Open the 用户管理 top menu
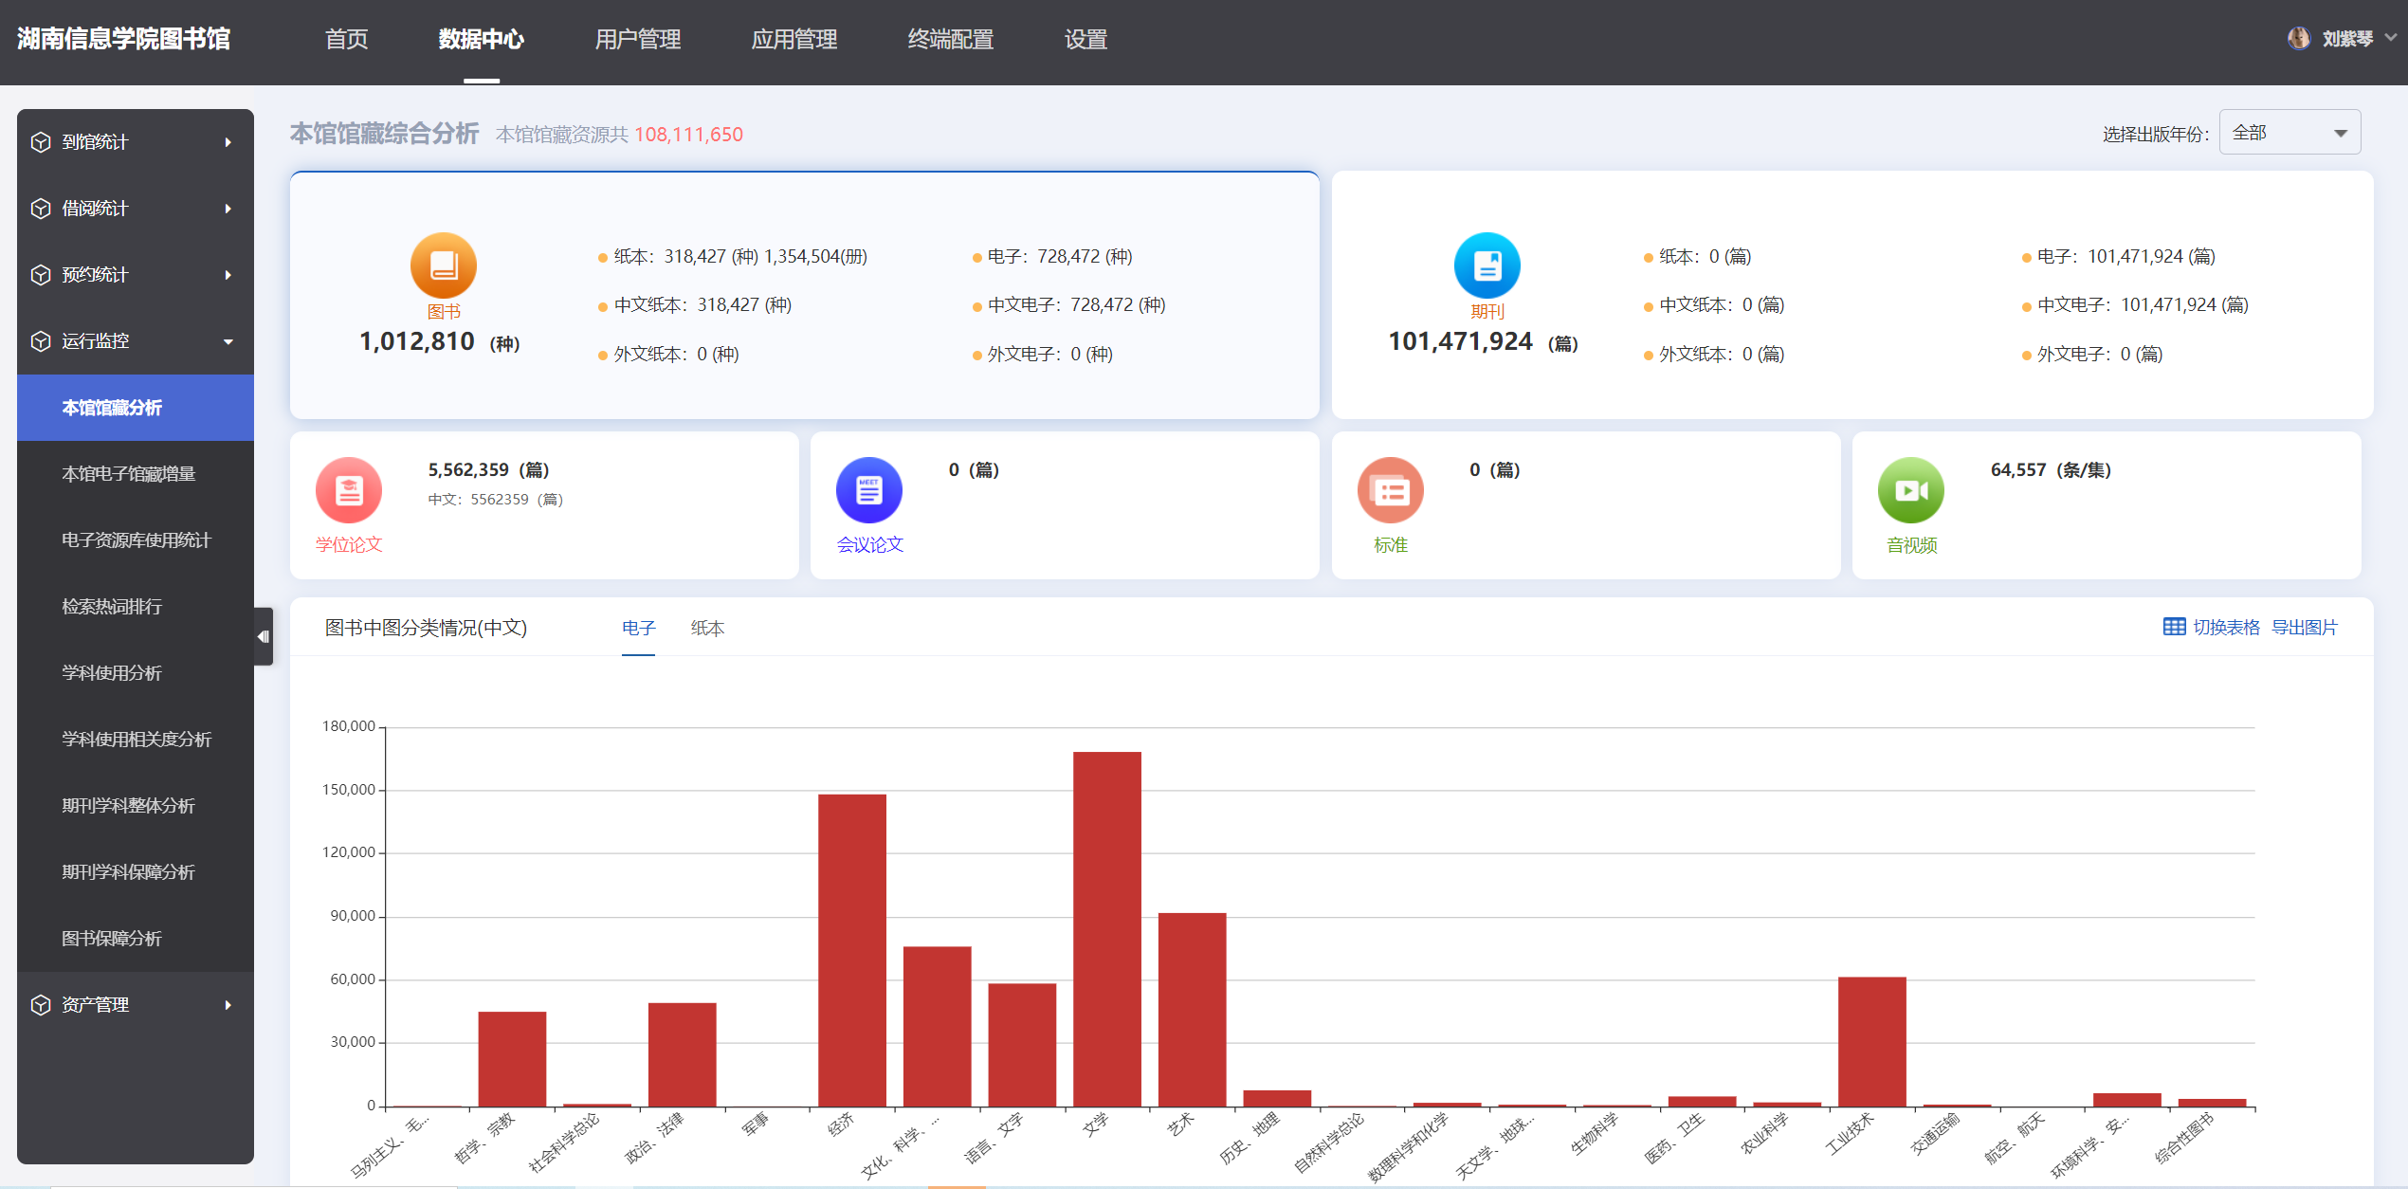Screen dimensions: 2408x1189 click(x=637, y=39)
